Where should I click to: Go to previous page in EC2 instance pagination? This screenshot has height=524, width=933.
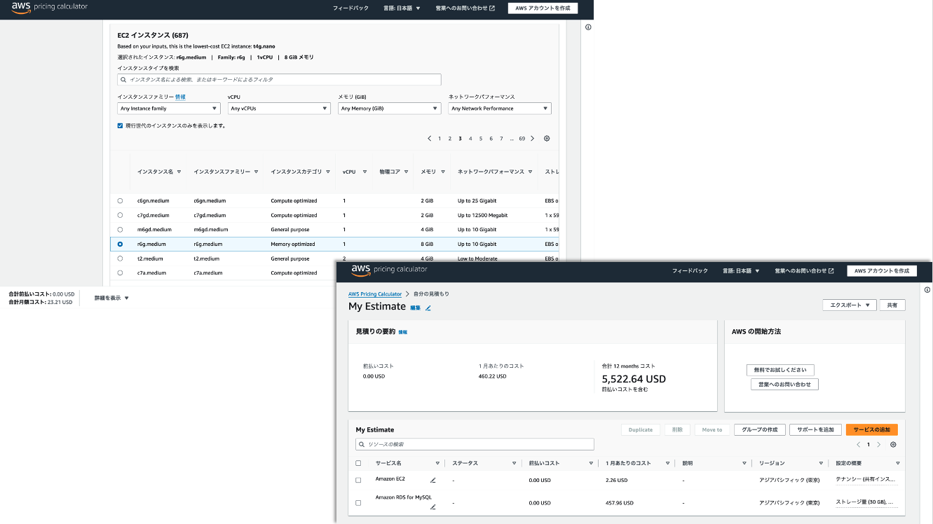[429, 139]
